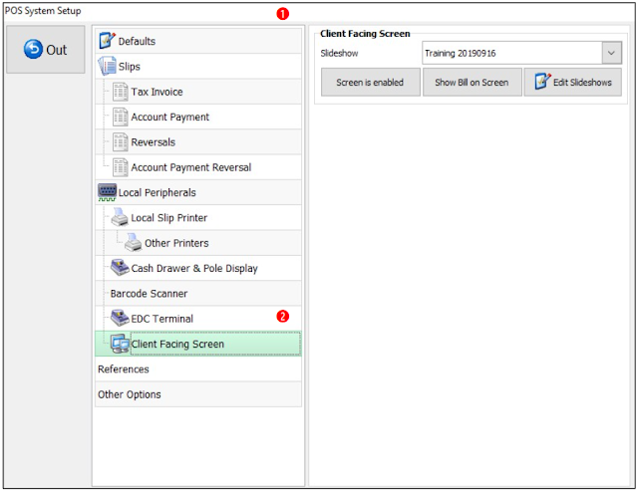The height and width of the screenshot is (490, 638).
Task: Click the Slips pages icon
Action: coord(107,66)
